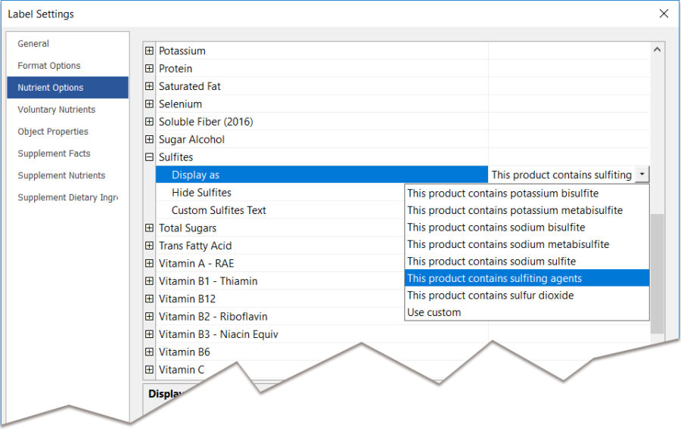Open the Display as dropdown arrow

[642, 175]
